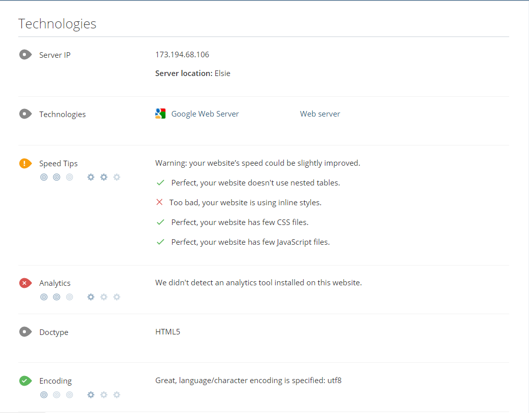Open the Google Web Server link

205,114
